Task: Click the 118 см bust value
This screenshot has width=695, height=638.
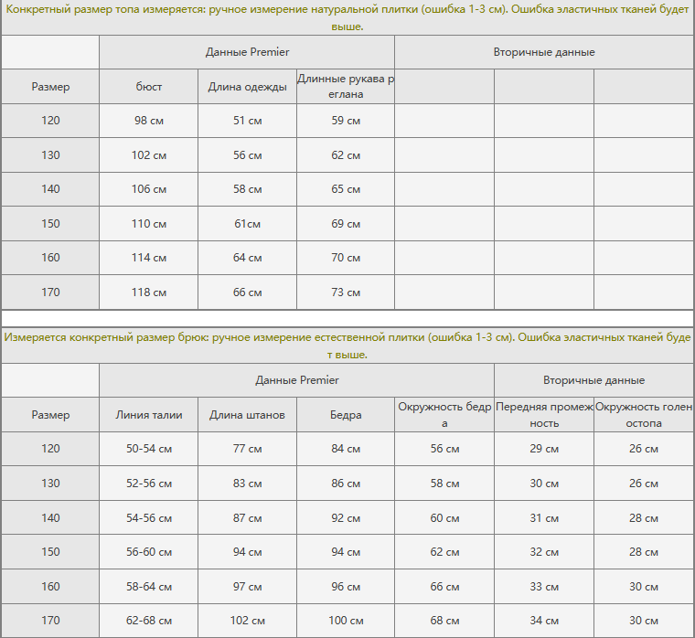Action: 149,292
